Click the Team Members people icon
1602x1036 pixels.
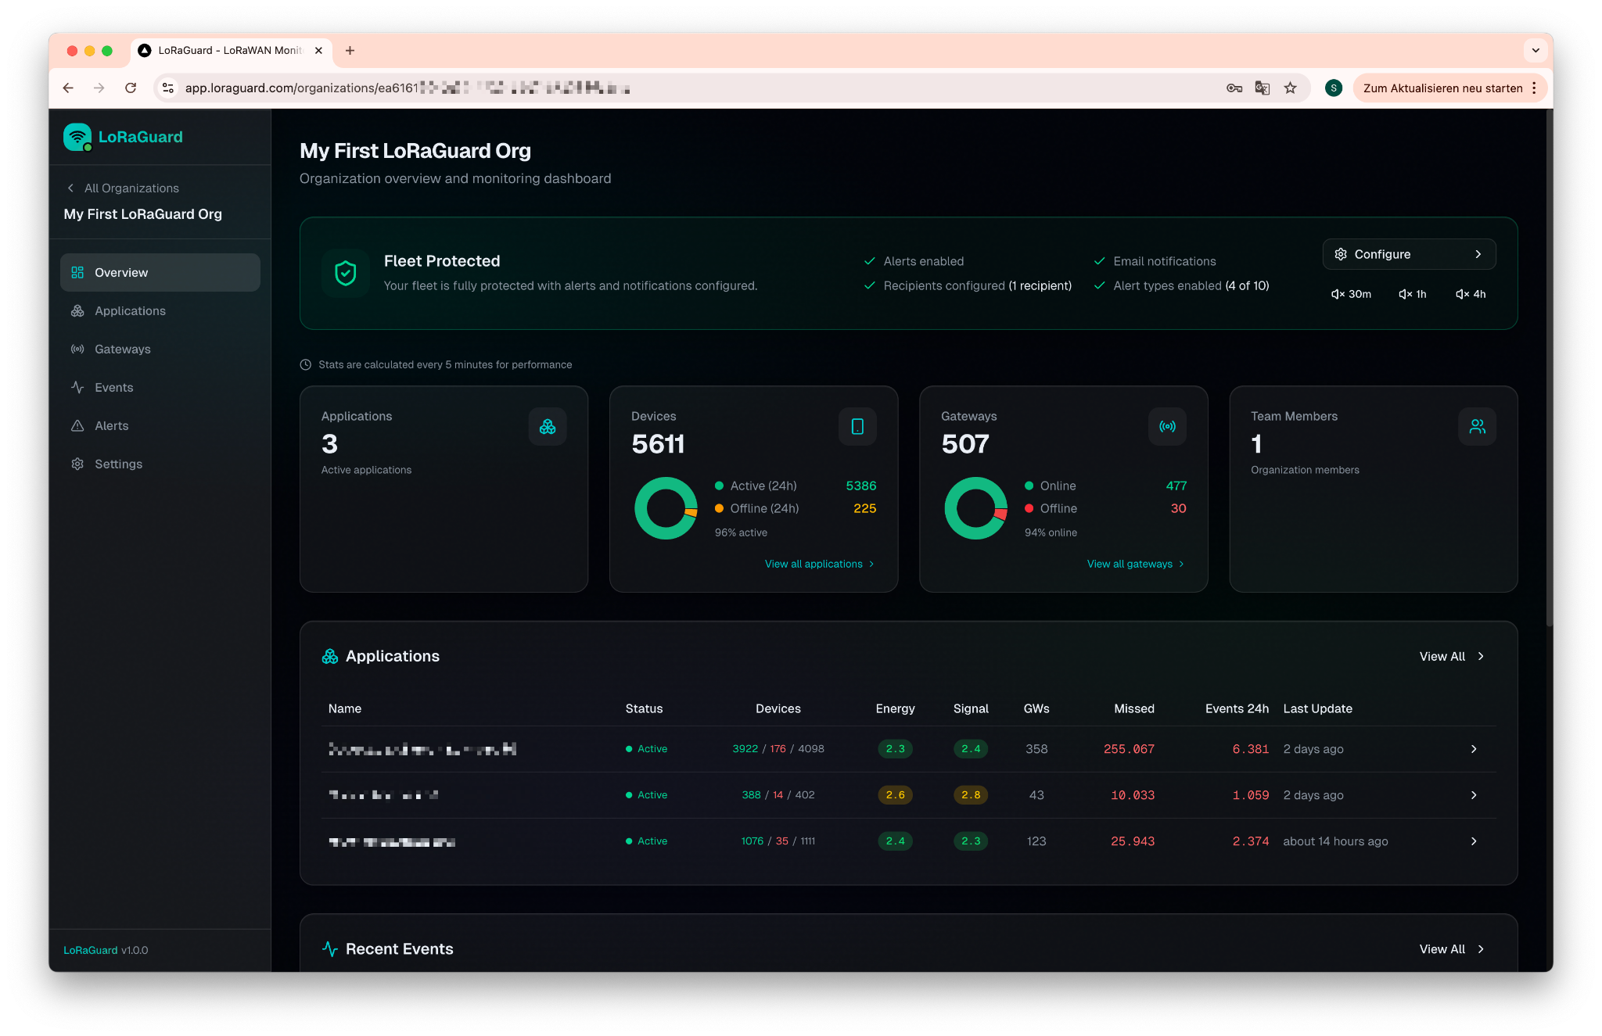1477,426
